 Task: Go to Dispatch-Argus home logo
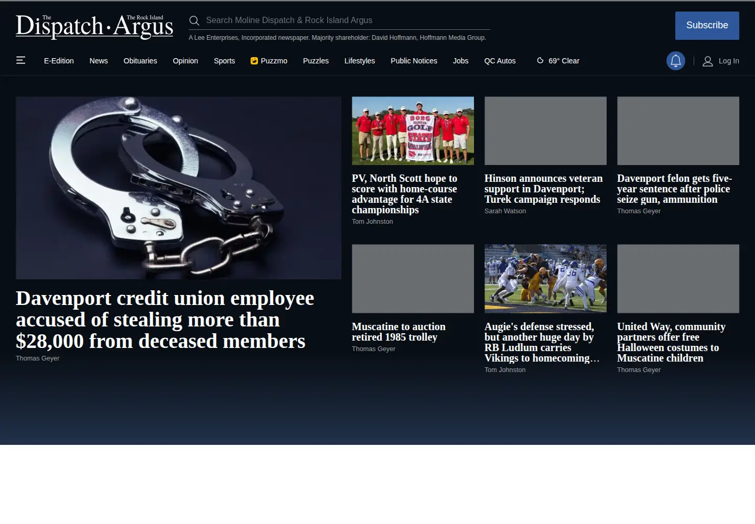tap(94, 26)
